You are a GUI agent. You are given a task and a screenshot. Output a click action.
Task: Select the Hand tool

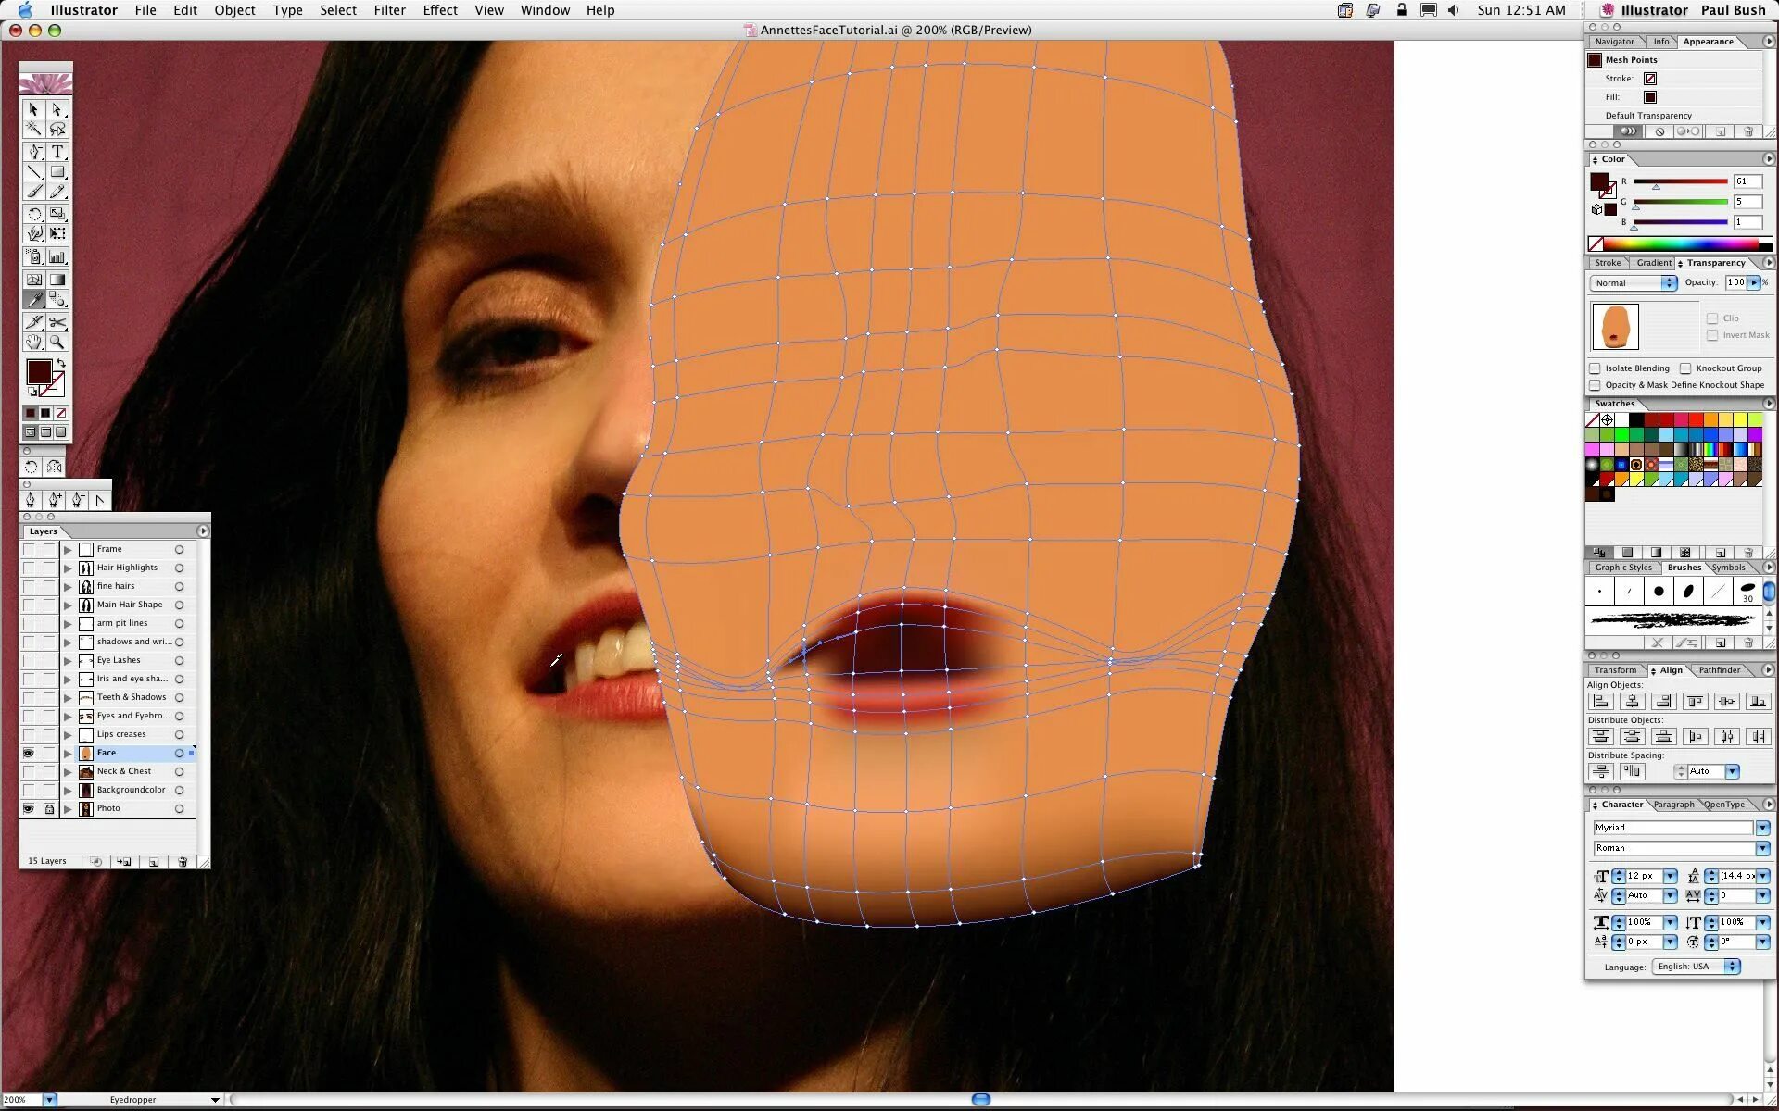(34, 343)
